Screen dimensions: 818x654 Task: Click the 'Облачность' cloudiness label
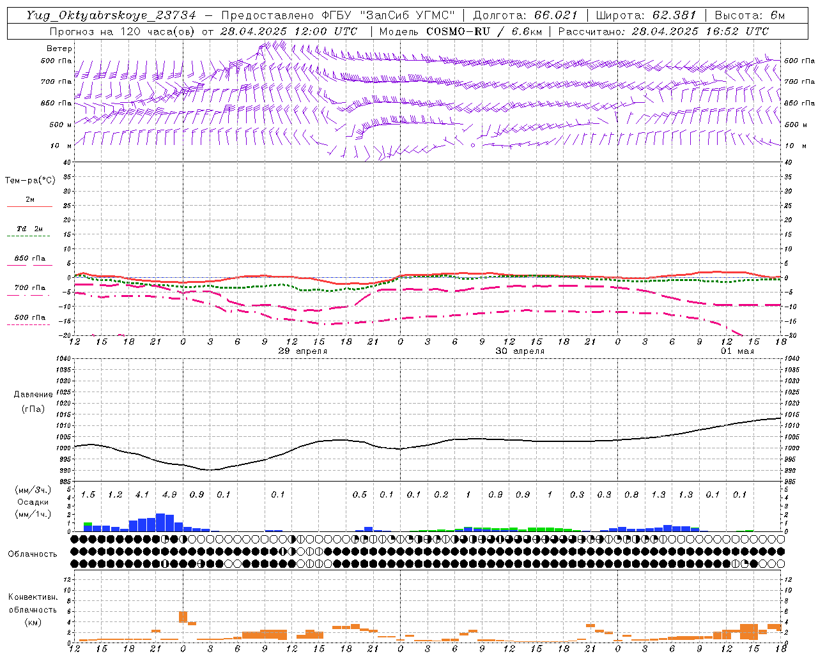33,554
